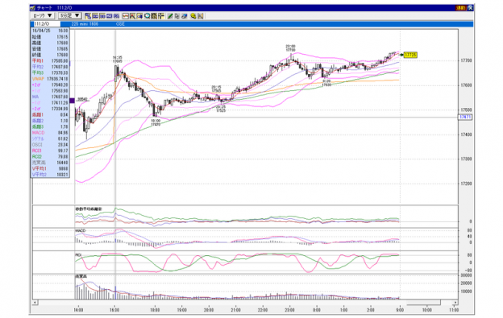
Task: Select the green pencil drawing tool
Action: click(170, 16)
